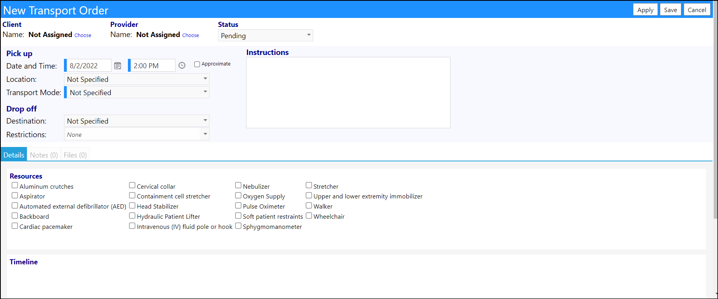Open the Status dropdown showing Pending
The height and width of the screenshot is (299, 718).
(265, 35)
